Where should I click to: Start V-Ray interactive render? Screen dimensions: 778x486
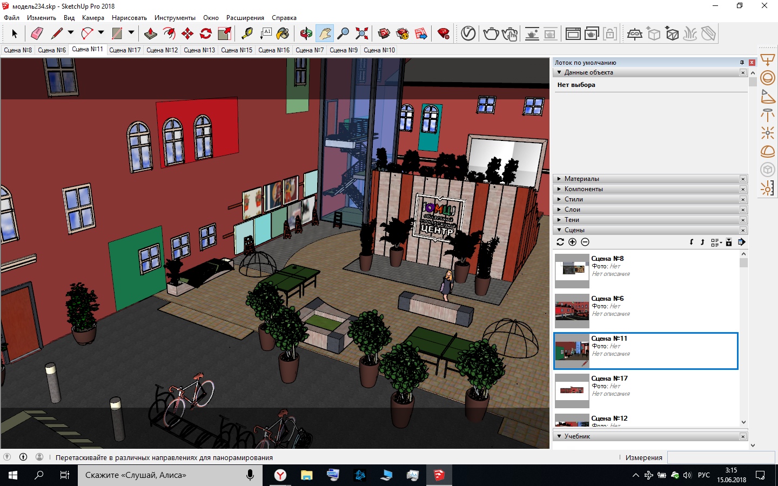[509, 33]
